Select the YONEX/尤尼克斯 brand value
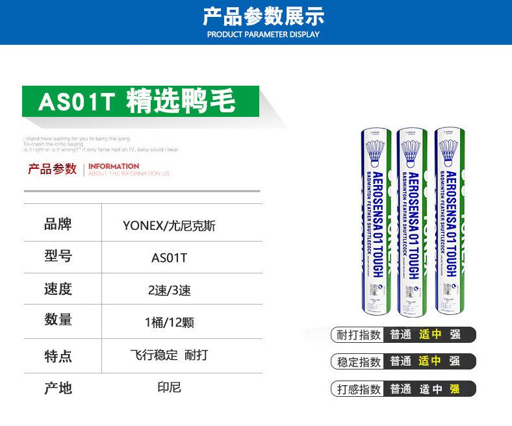Image resolution: width=512 pixels, height=426 pixels. click(169, 225)
